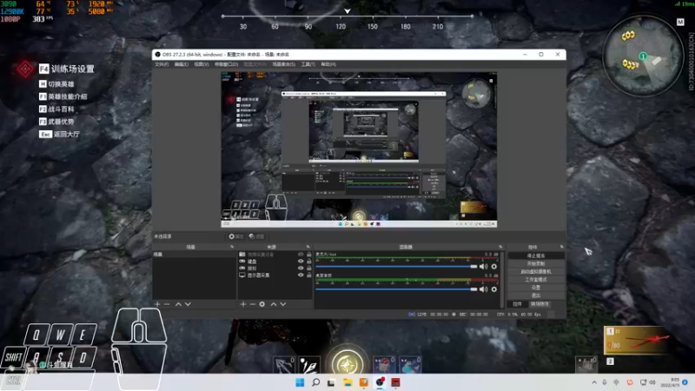Image resolution: width=695 pixels, height=391 pixels.
Task: Click the Filters button beside Properties
Action: click(x=256, y=236)
